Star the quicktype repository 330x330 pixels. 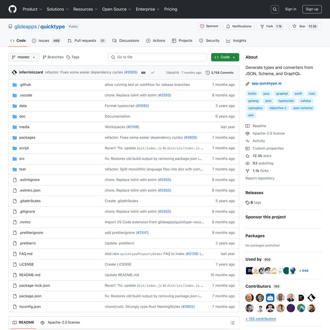305,26
